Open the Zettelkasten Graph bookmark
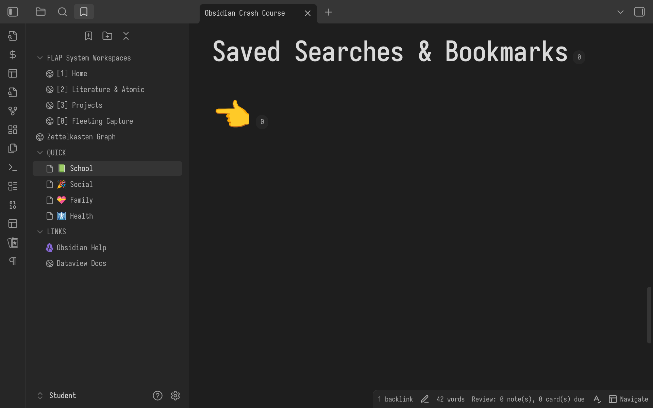653x408 pixels. click(107, 137)
